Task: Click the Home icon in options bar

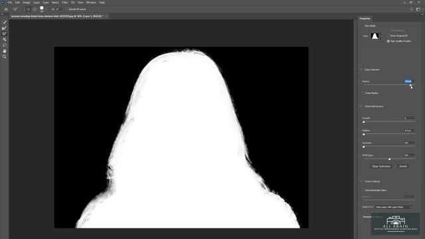Action: coord(6,9)
